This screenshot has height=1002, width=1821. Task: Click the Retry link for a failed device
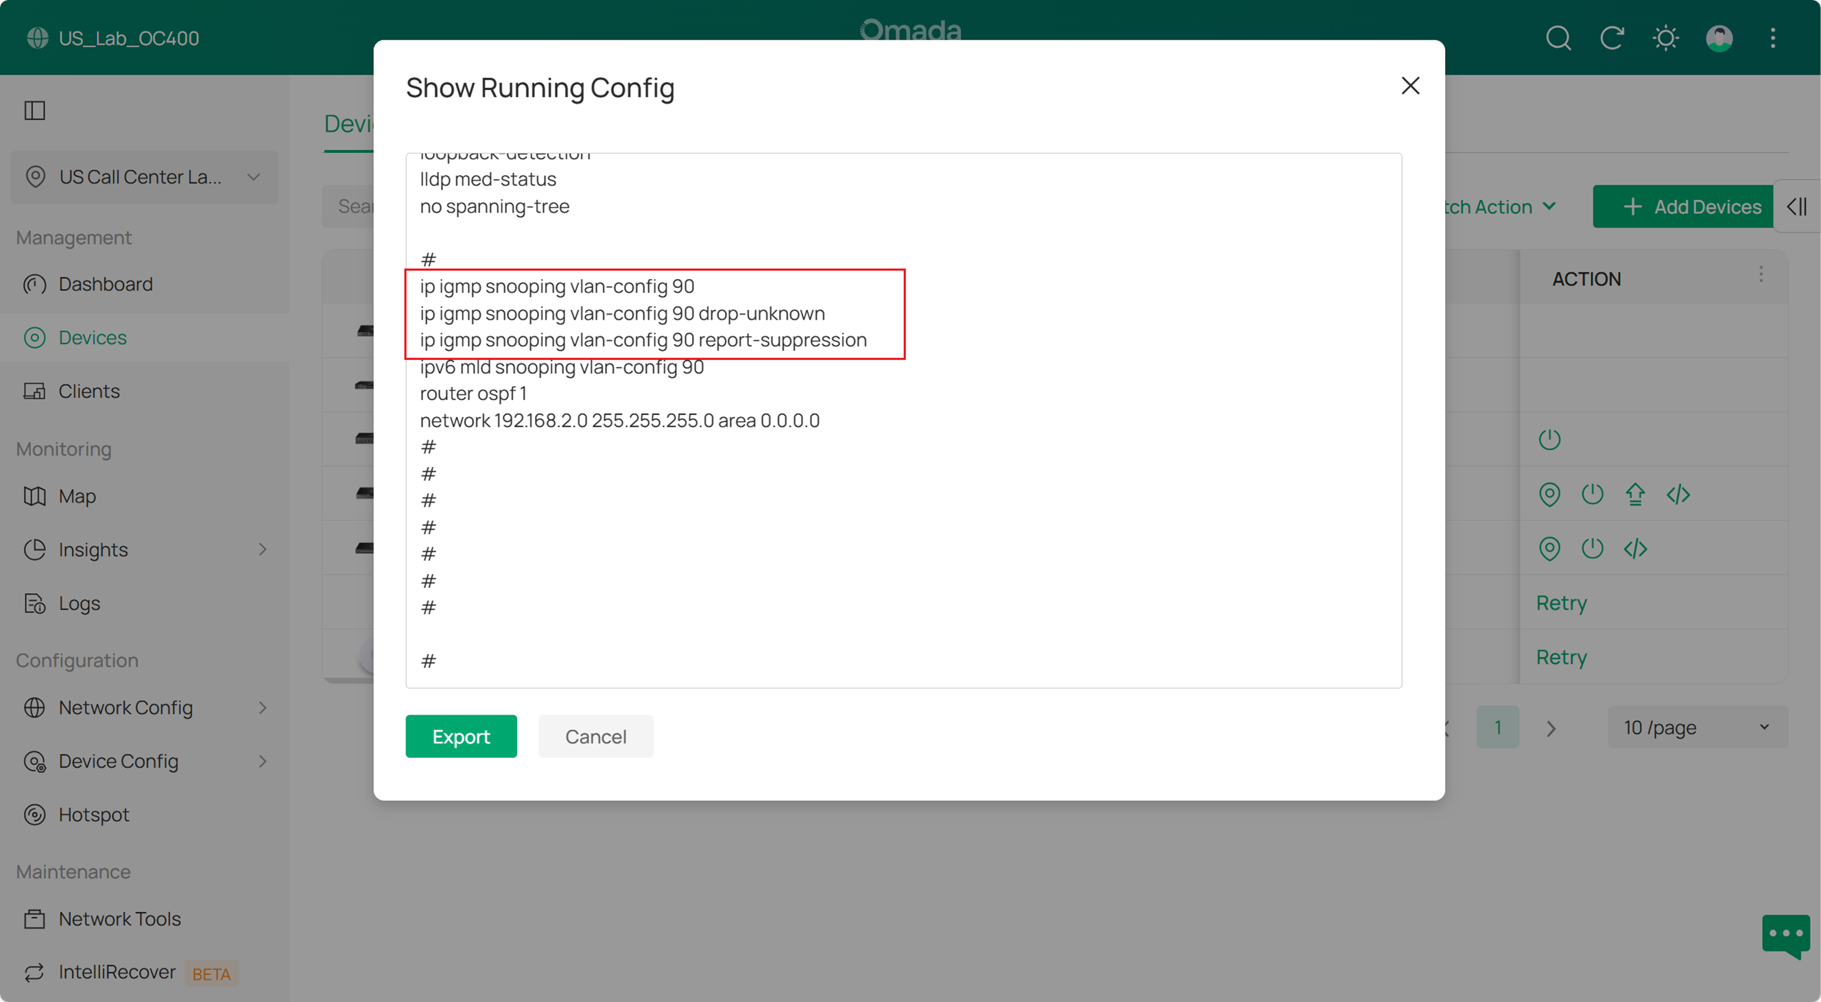[1561, 603]
